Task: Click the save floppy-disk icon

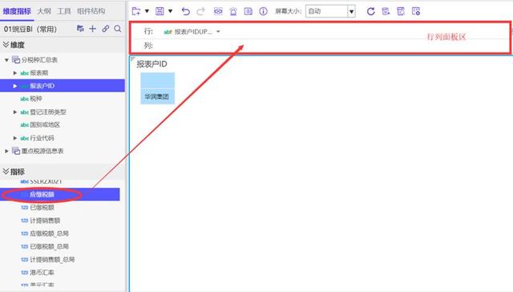Action: click(x=160, y=11)
